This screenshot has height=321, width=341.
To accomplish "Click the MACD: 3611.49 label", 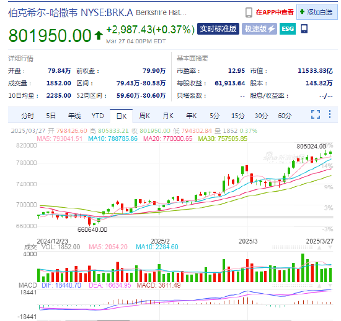I will (x=159, y=285).
